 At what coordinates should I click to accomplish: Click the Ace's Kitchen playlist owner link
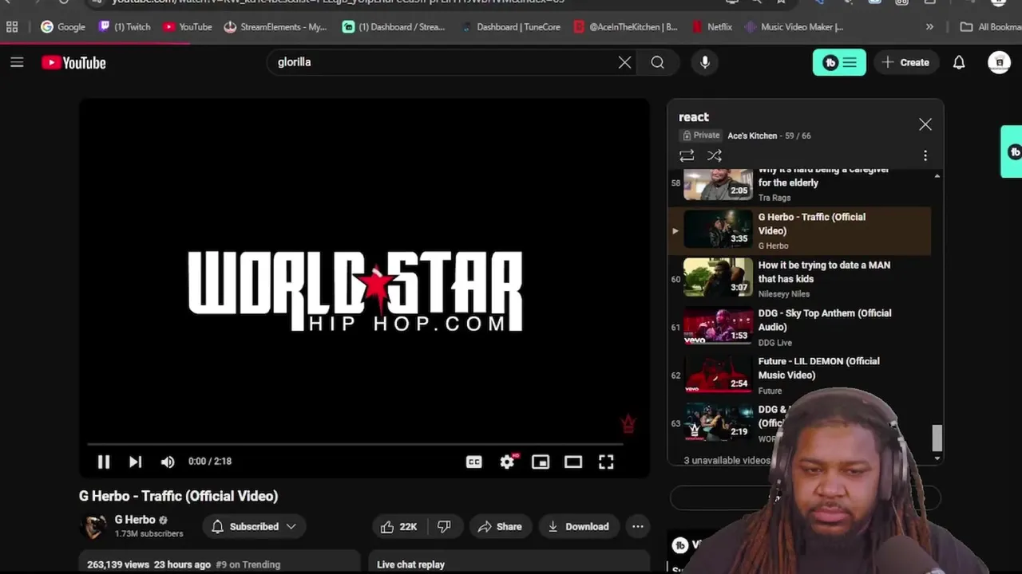[752, 136]
